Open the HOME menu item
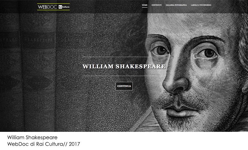 (145, 5)
